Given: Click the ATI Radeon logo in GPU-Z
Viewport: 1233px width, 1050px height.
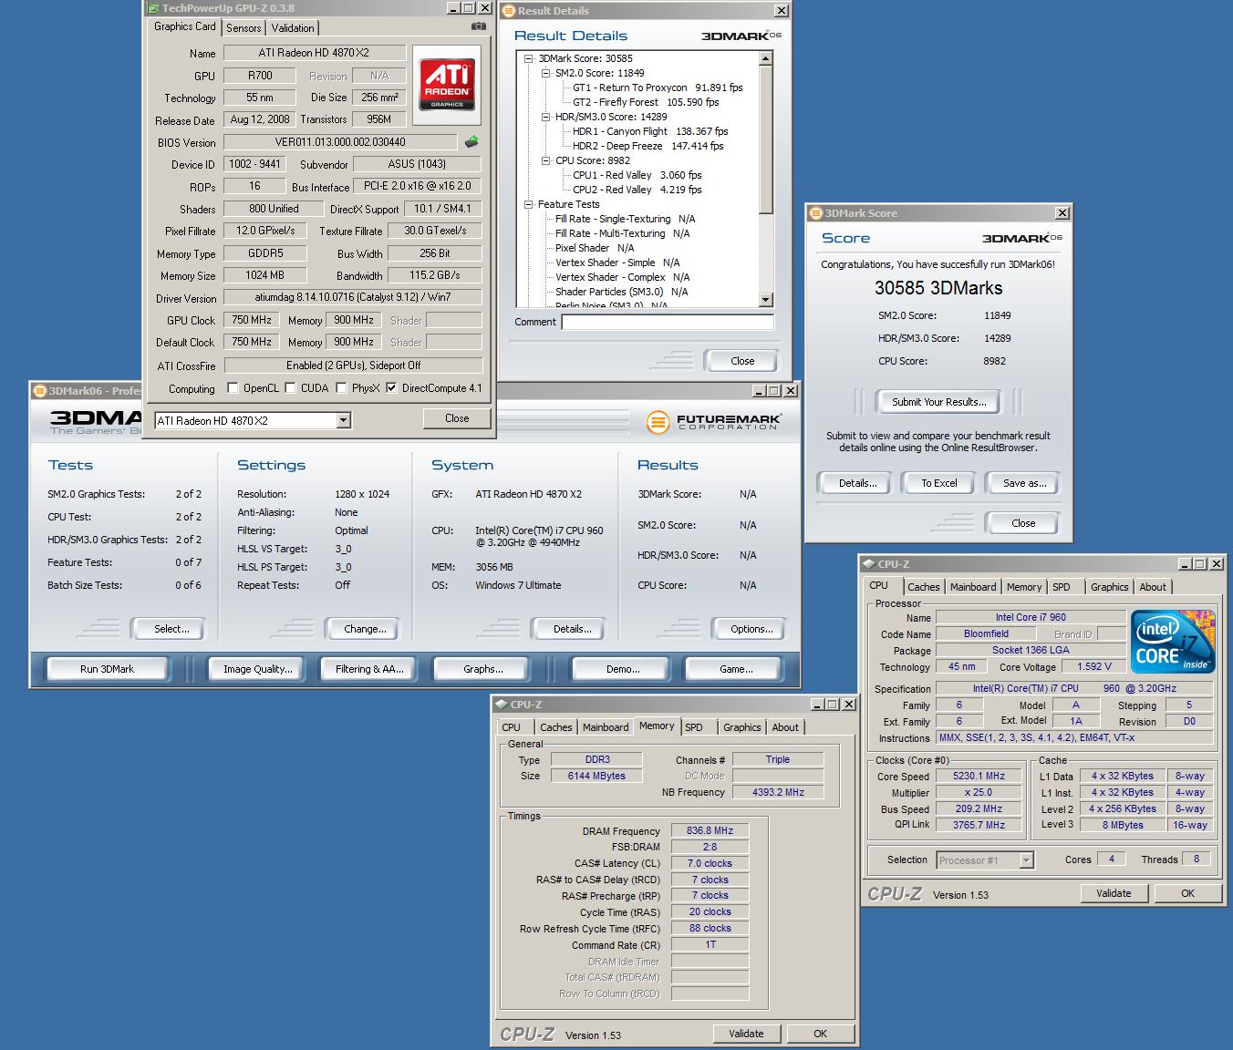Looking at the screenshot, I should [x=447, y=84].
